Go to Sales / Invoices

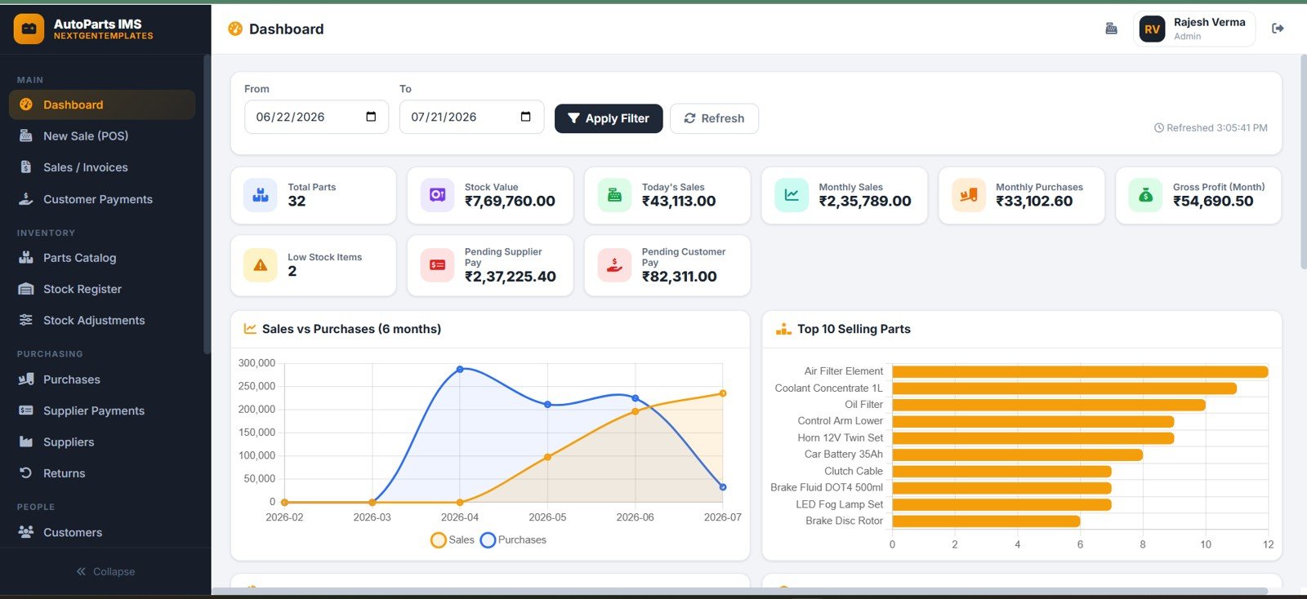102,167
